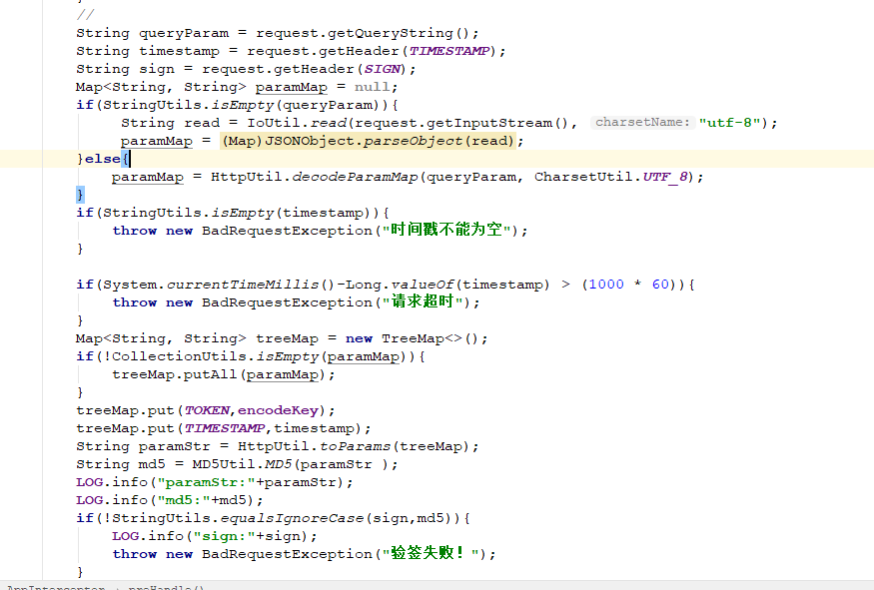Image resolution: width=874 pixels, height=590 pixels.
Task: Click the "md5:" log string
Action: pyautogui.click(x=184, y=500)
